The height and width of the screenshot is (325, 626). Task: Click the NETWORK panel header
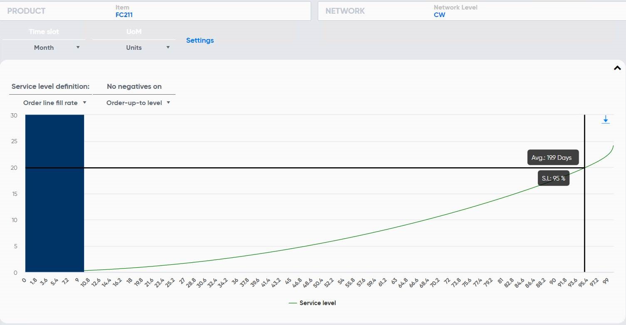345,11
